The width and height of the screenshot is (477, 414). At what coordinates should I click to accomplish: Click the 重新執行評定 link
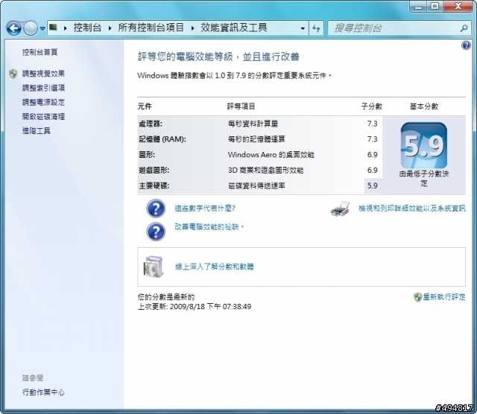tap(444, 296)
